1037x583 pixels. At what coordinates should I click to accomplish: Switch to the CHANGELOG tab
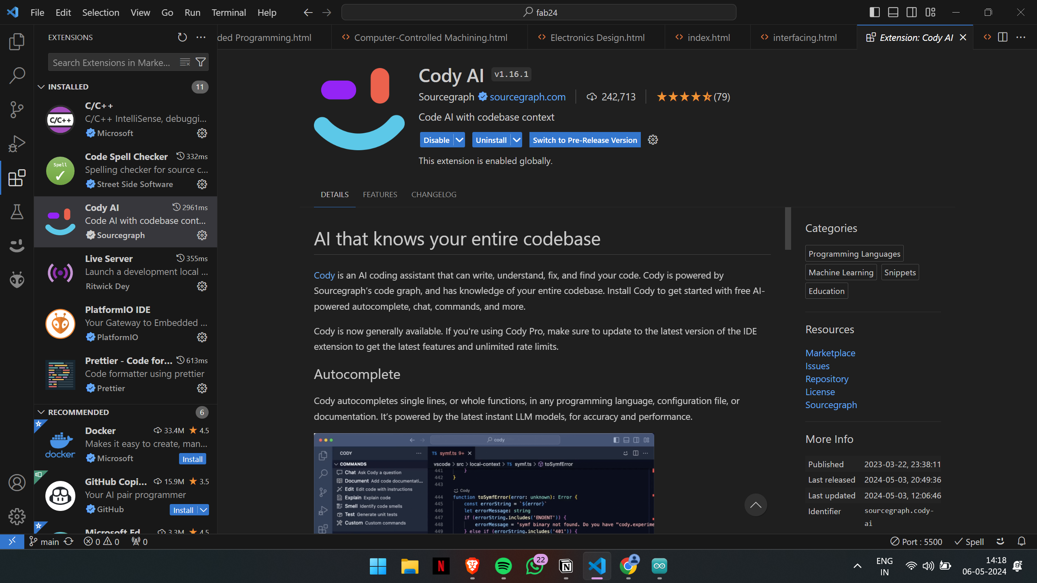434,195
